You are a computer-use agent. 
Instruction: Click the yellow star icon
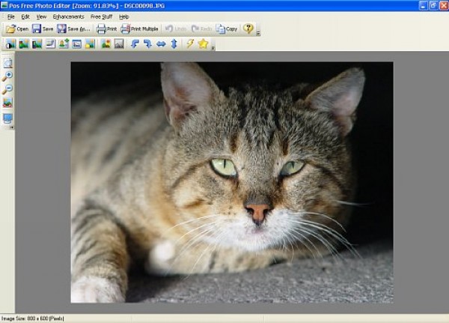coord(203,43)
